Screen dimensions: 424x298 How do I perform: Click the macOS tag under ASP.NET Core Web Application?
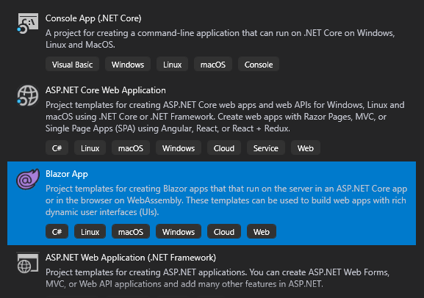(x=131, y=148)
